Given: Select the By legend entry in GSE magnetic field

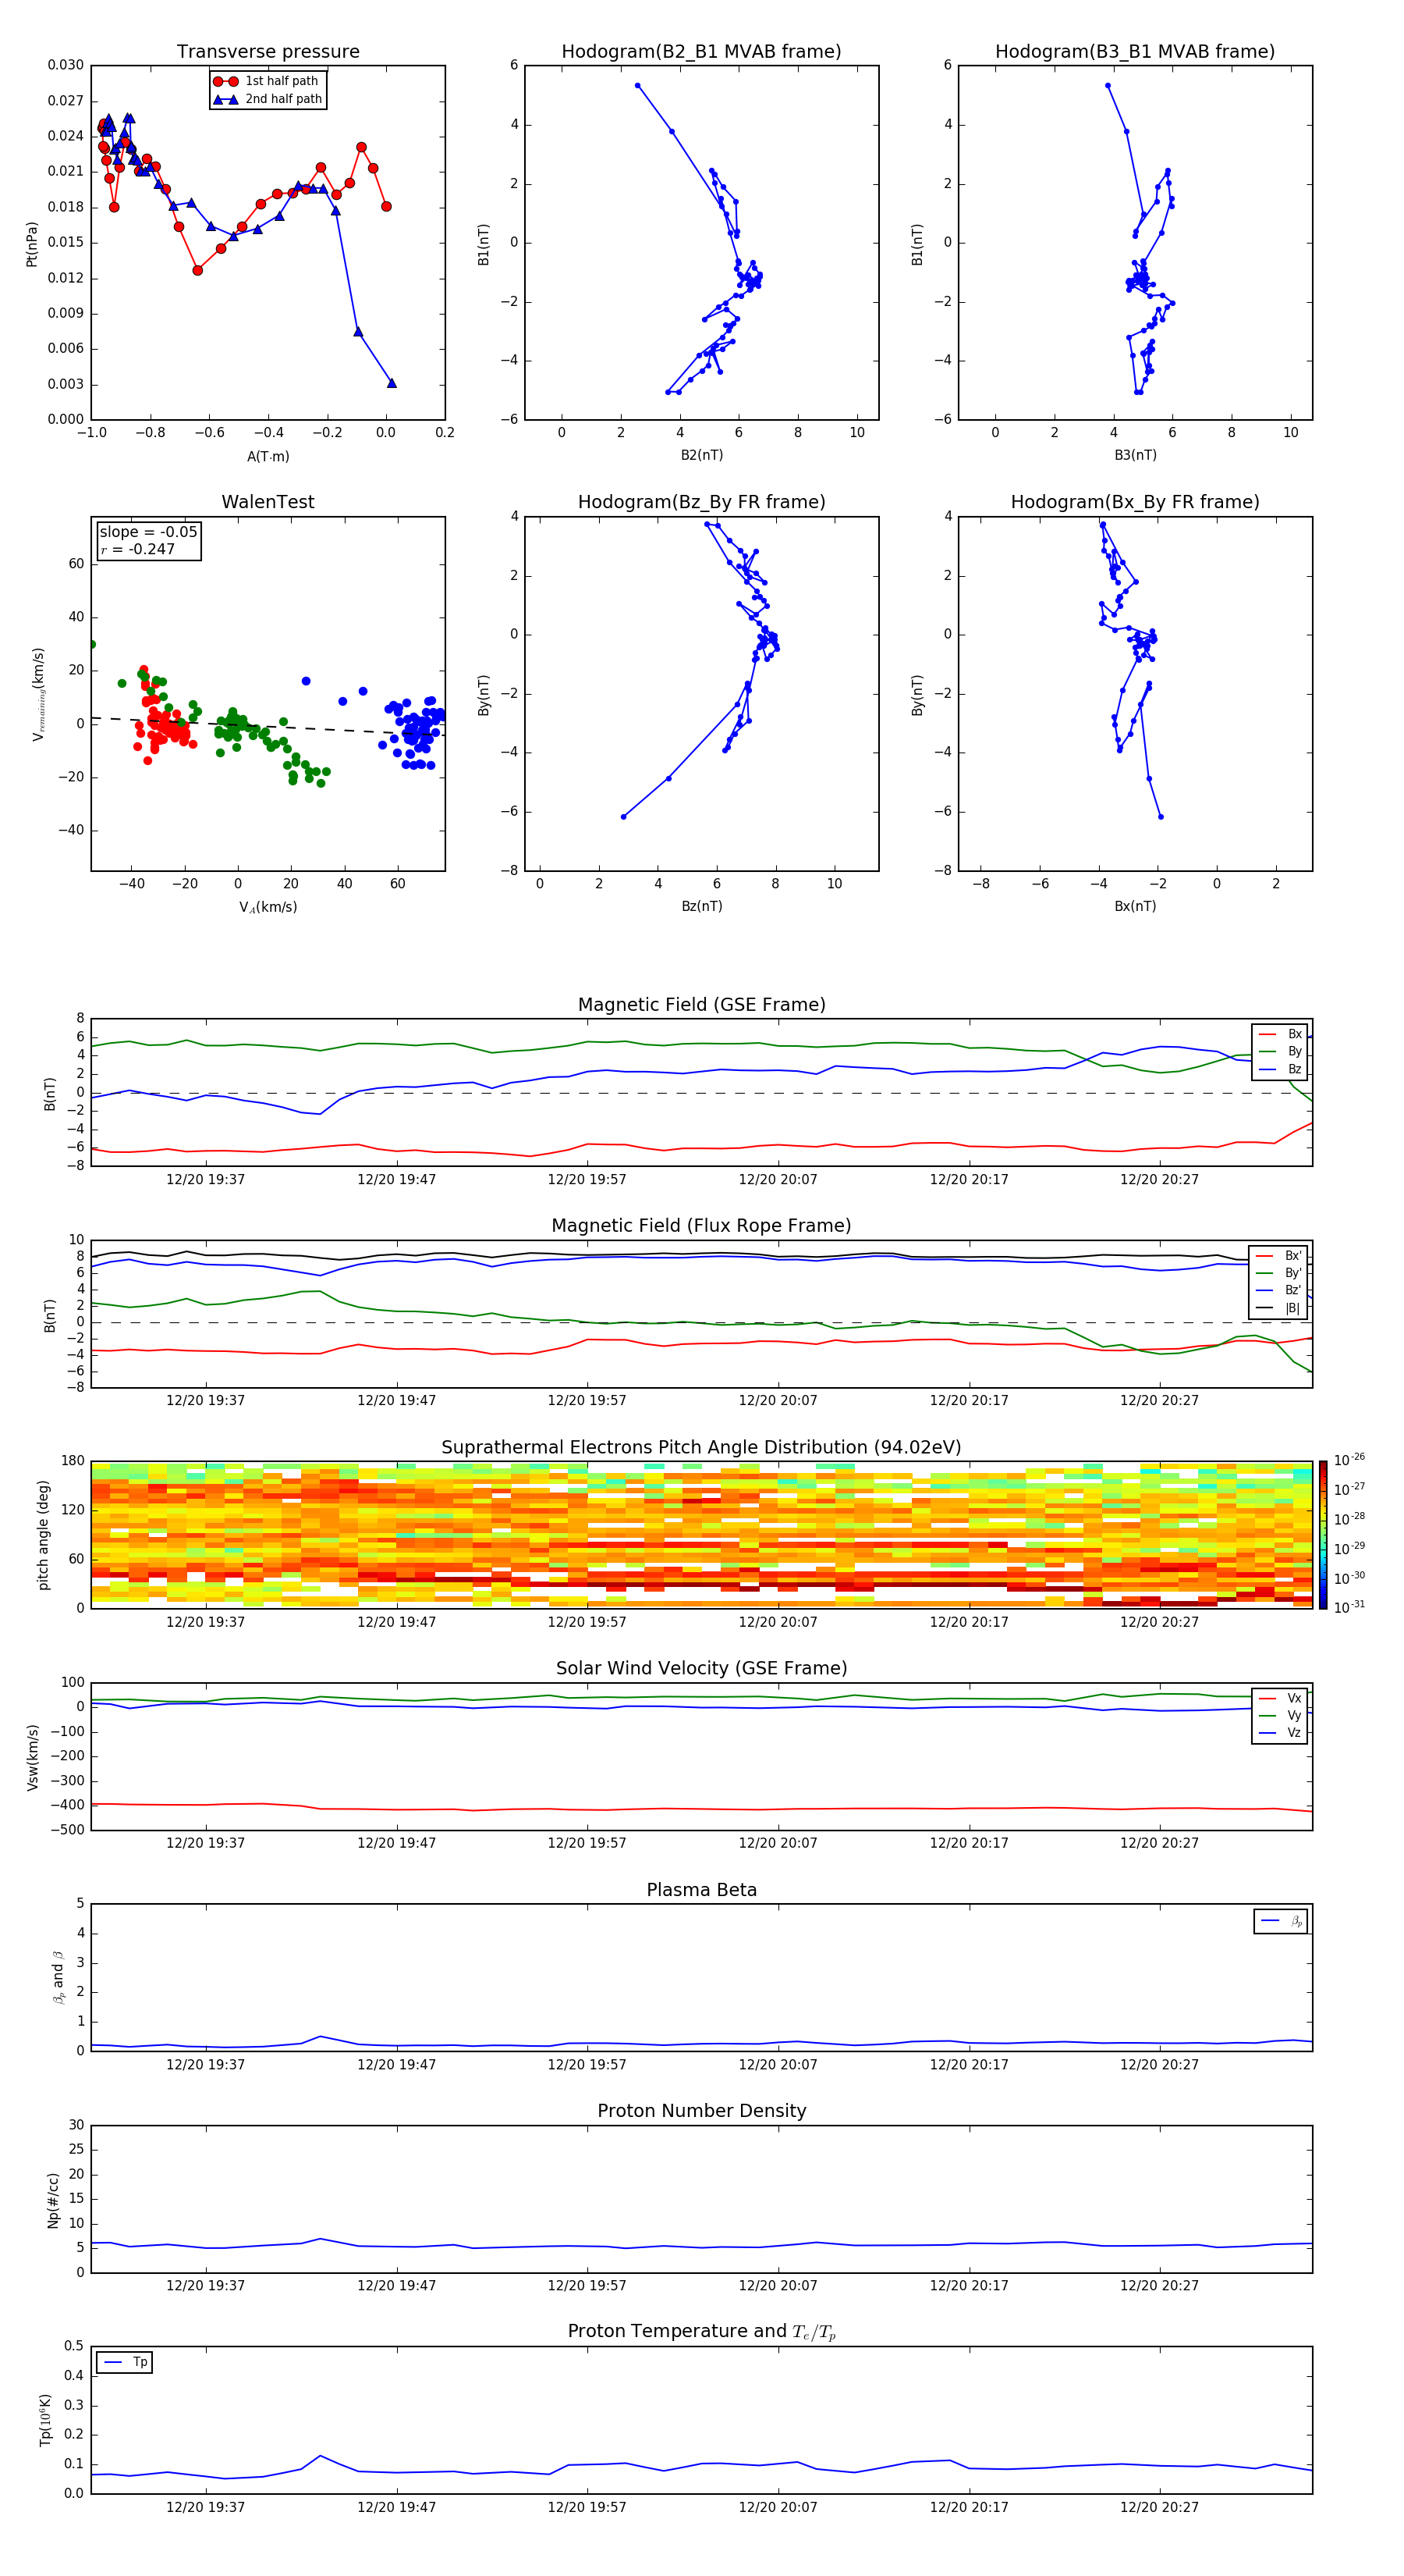Looking at the screenshot, I should [1280, 1052].
